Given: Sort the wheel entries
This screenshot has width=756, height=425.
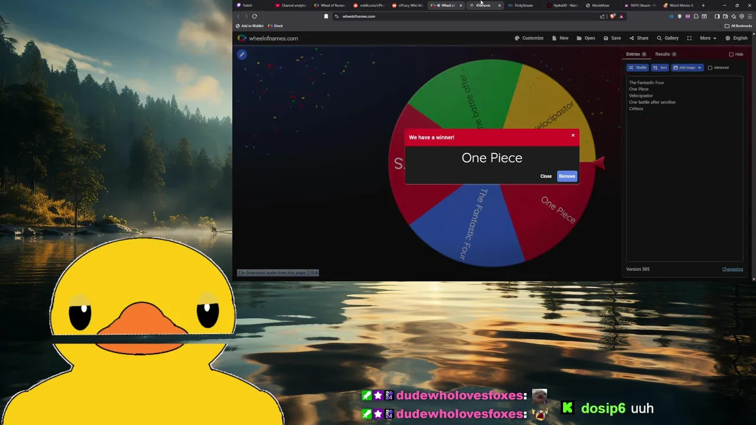Looking at the screenshot, I should click(660, 68).
